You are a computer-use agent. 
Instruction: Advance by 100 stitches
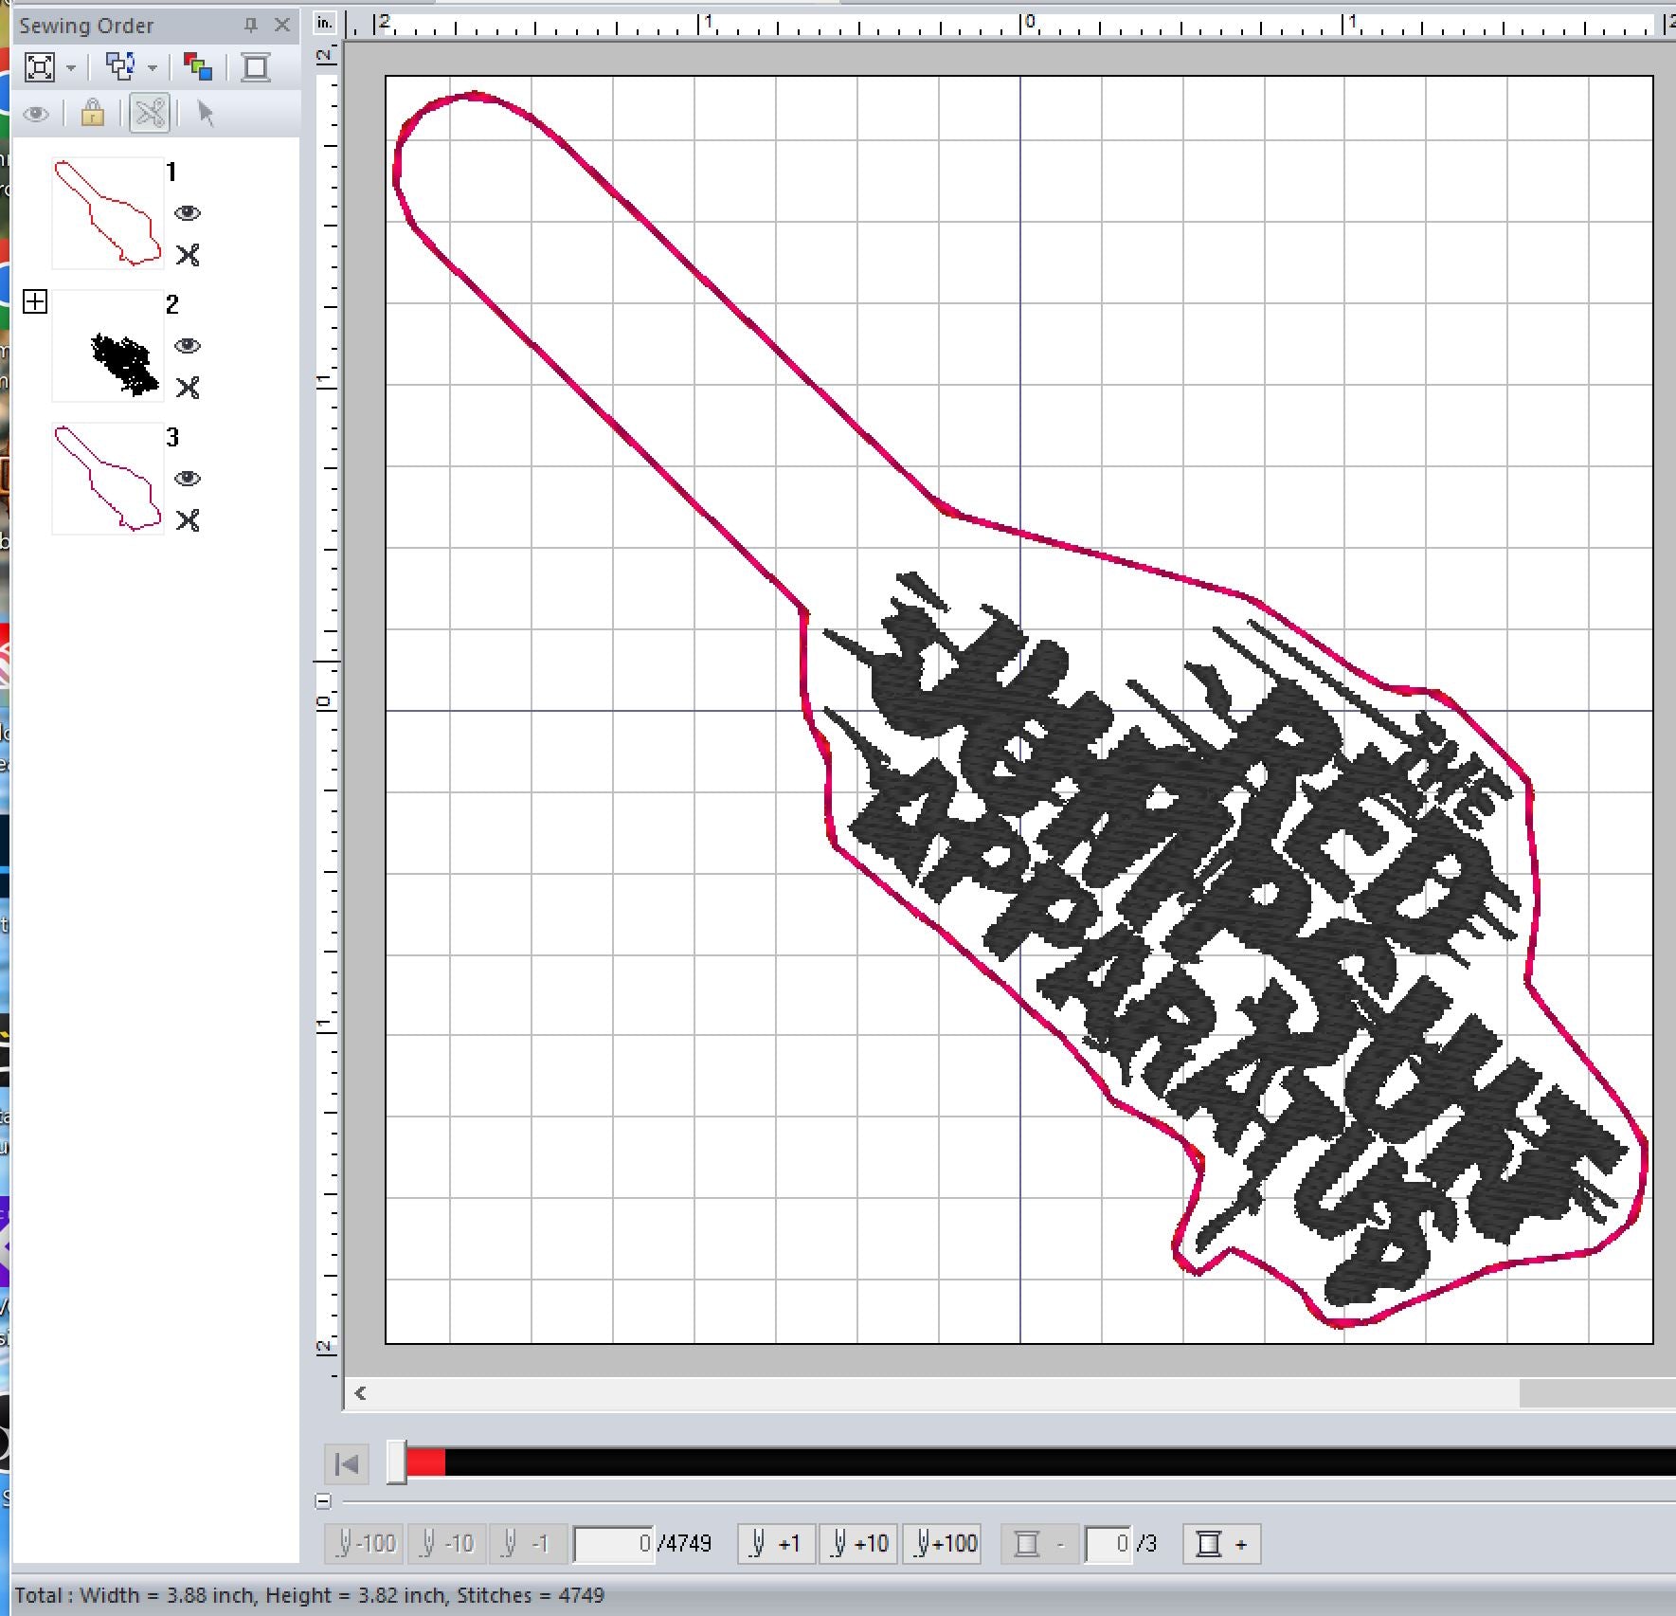941,1543
